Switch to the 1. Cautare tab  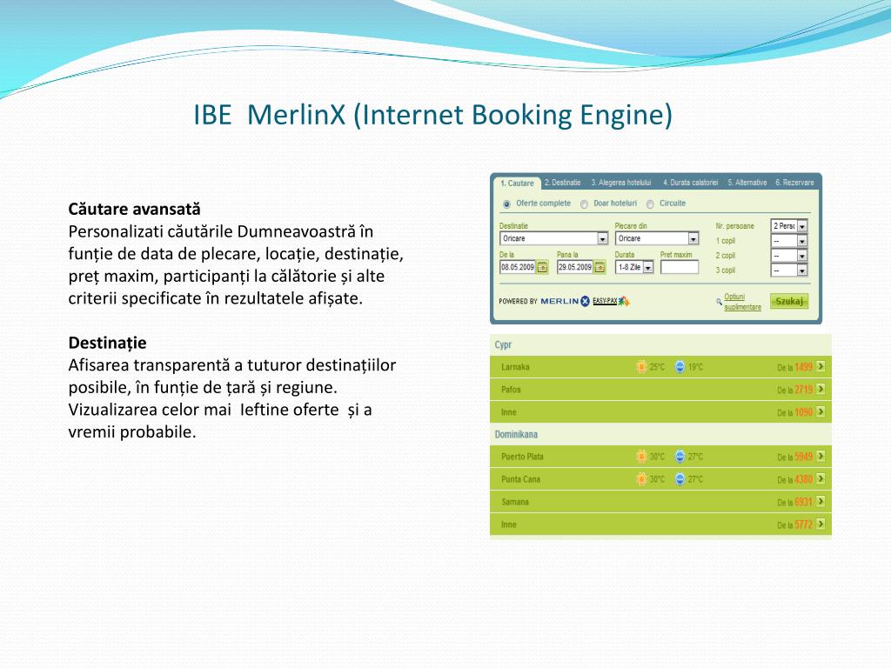click(517, 184)
